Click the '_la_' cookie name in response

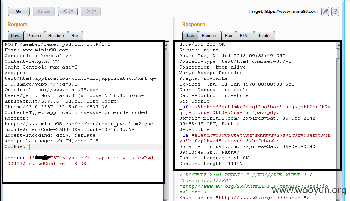point(185,135)
